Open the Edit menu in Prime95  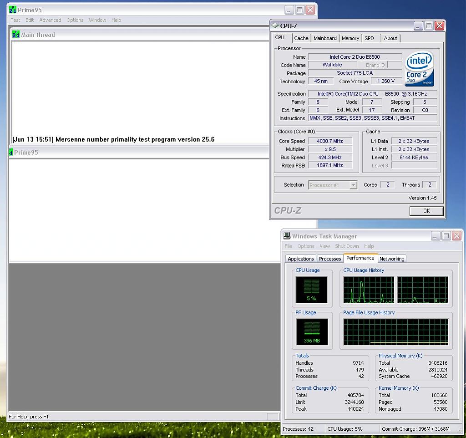click(x=30, y=20)
